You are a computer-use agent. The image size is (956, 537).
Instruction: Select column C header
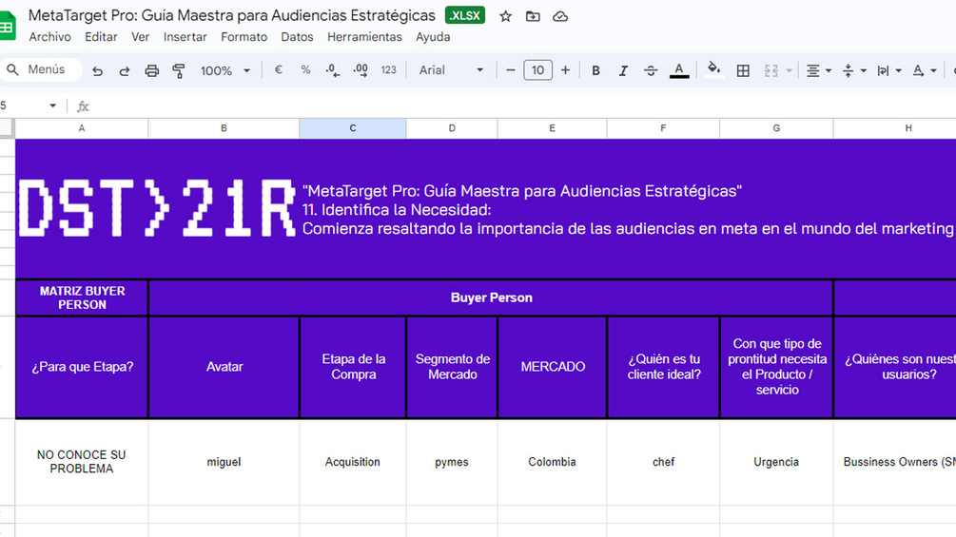click(x=352, y=128)
